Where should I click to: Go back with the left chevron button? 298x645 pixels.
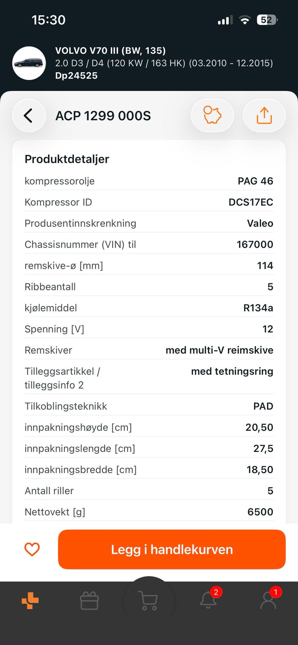[x=29, y=115]
